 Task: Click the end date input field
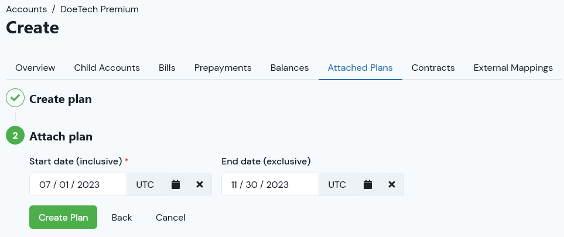coord(270,184)
